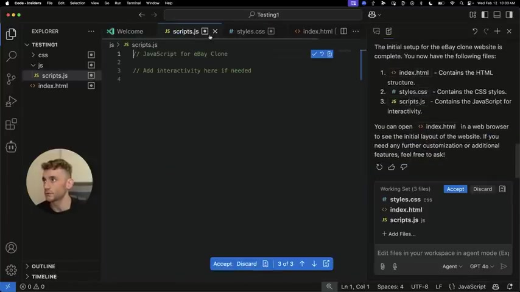
Task: Click the JavaScript language mode in status bar
Action: [471, 287]
